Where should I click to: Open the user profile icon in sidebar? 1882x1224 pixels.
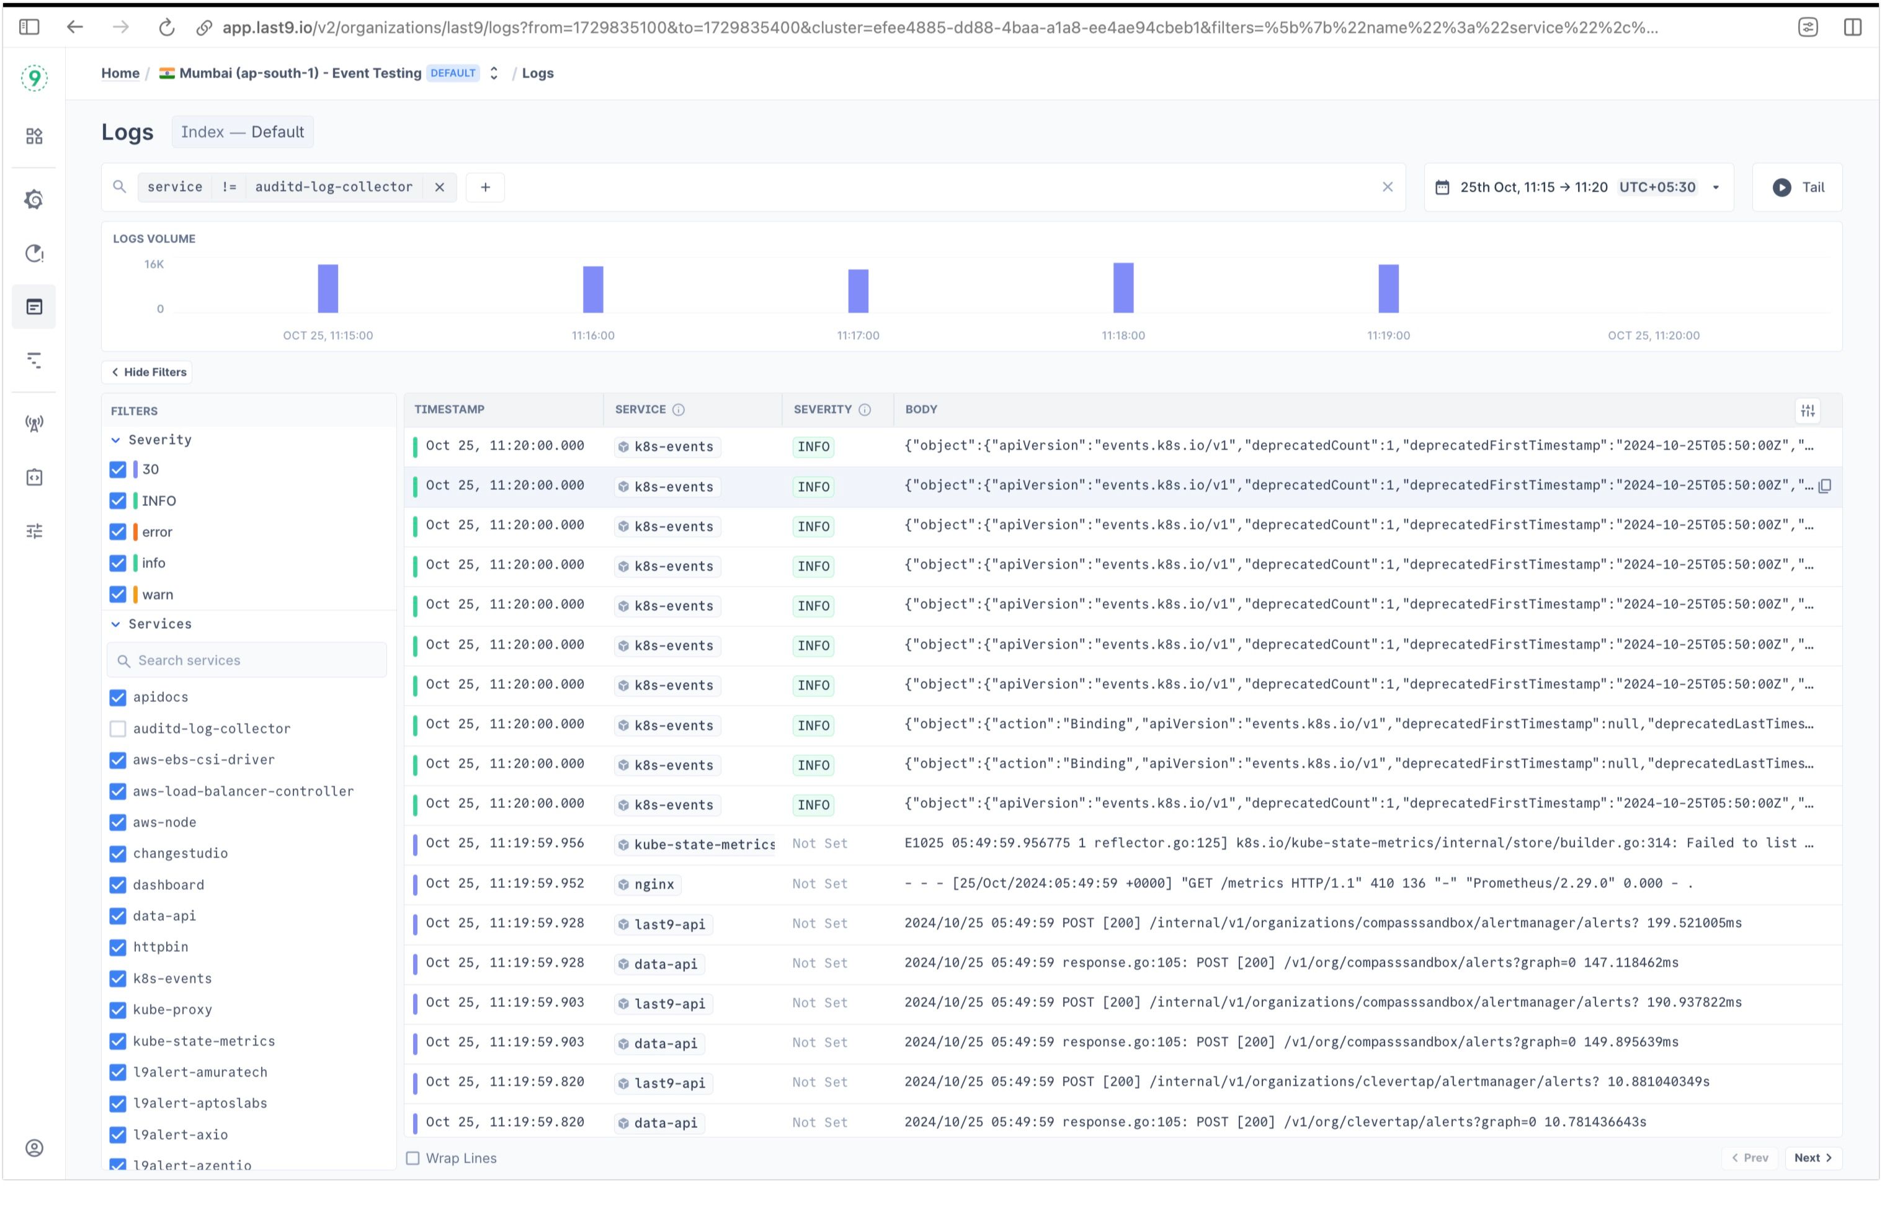[34, 1148]
